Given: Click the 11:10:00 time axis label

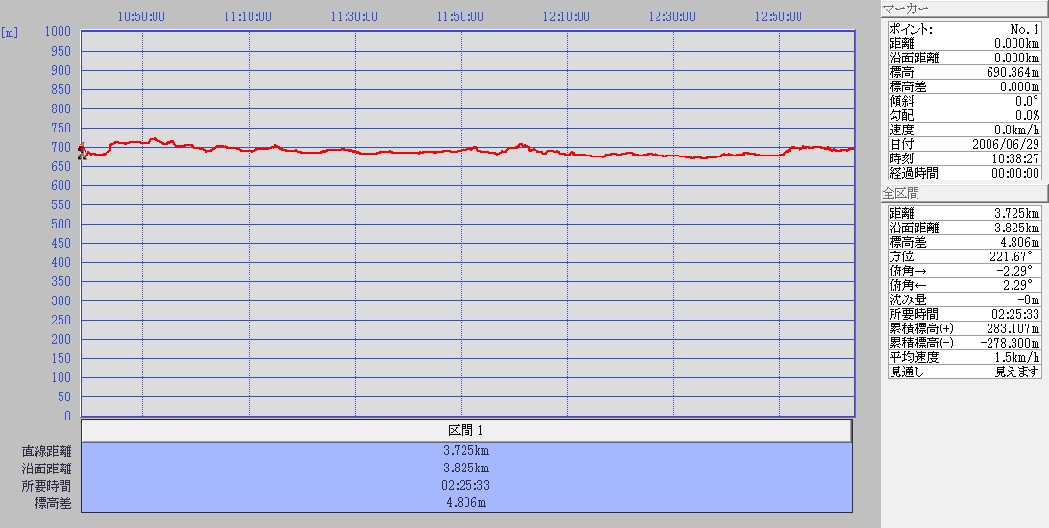Looking at the screenshot, I should pyautogui.click(x=247, y=16).
